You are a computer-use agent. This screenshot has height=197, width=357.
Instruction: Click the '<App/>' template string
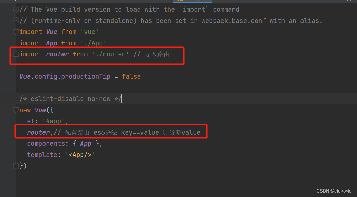(x=80, y=155)
